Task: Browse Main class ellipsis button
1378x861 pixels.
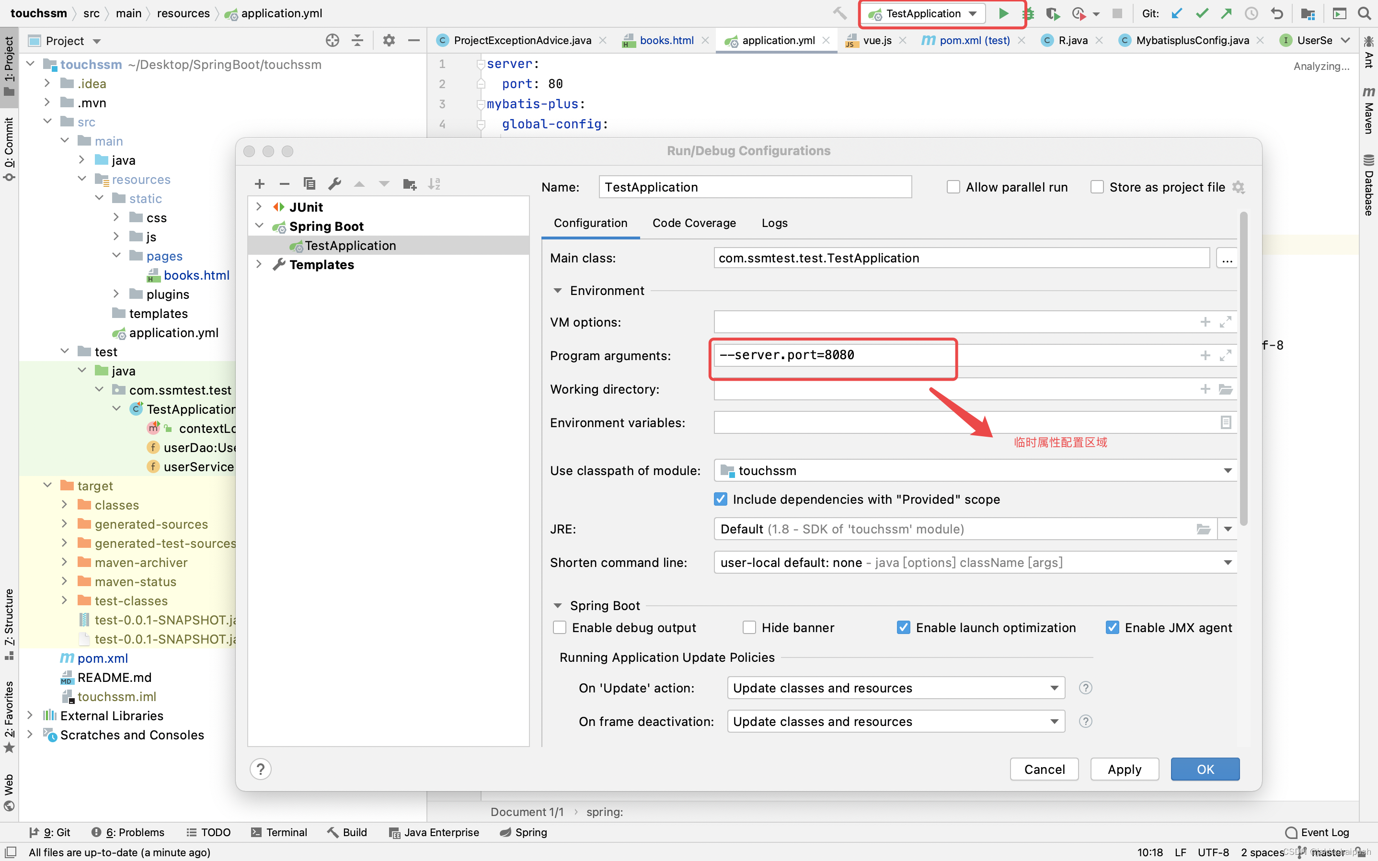Action: click(1227, 258)
